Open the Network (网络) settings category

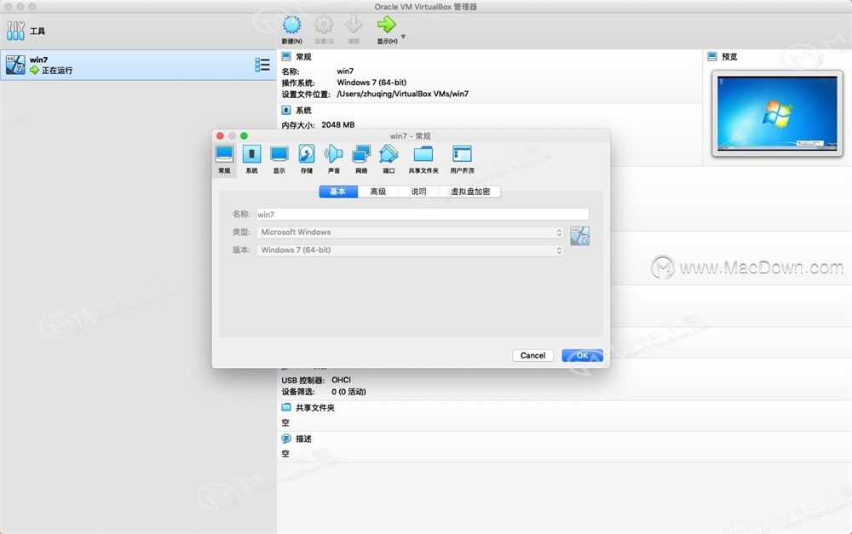tap(361, 159)
